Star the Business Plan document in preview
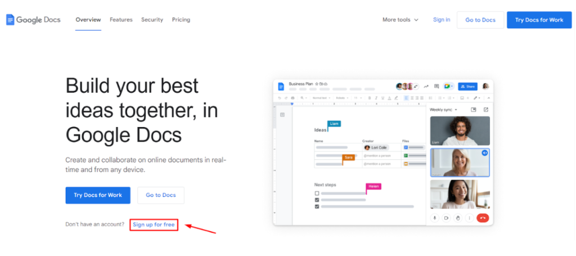The width and height of the screenshot is (576, 256). coord(317,84)
